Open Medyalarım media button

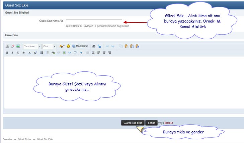pos(80,46)
